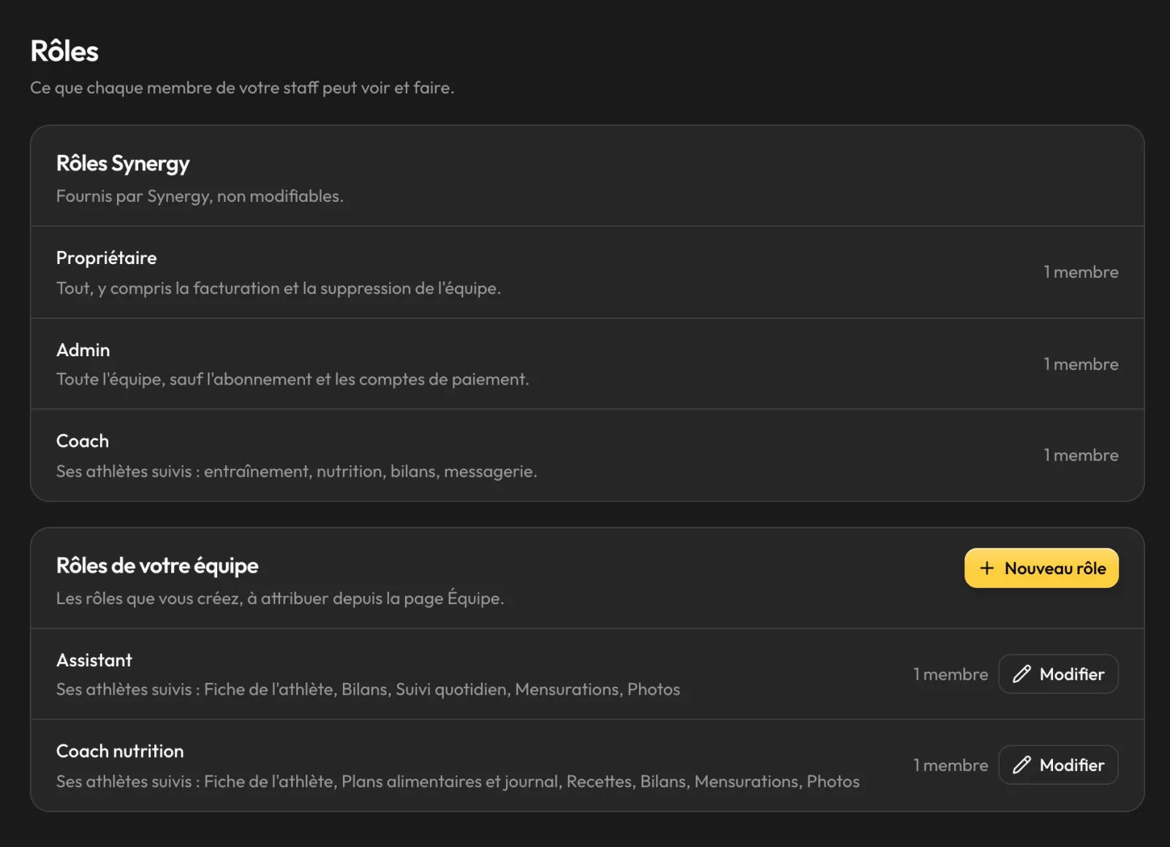The height and width of the screenshot is (847, 1170).
Task: Click the page subtitle about votre staff
Action: (242, 88)
